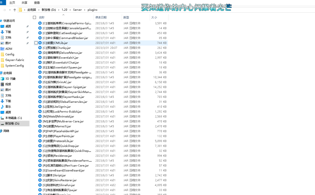Select 新加卷 (D:) in the sidebar
The width and height of the screenshot is (315, 195).
(x=15, y=124)
